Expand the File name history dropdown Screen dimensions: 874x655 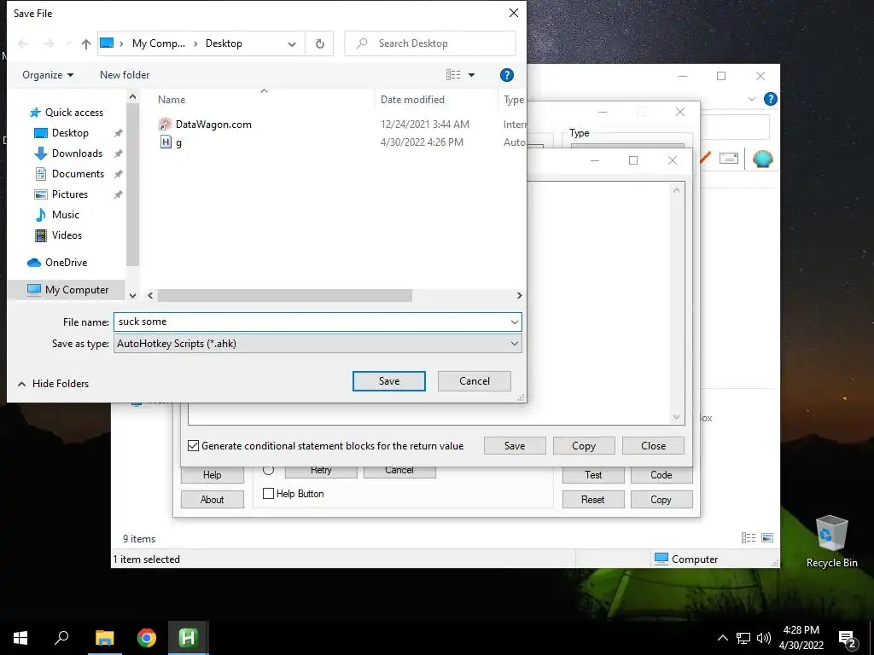pyautogui.click(x=514, y=322)
